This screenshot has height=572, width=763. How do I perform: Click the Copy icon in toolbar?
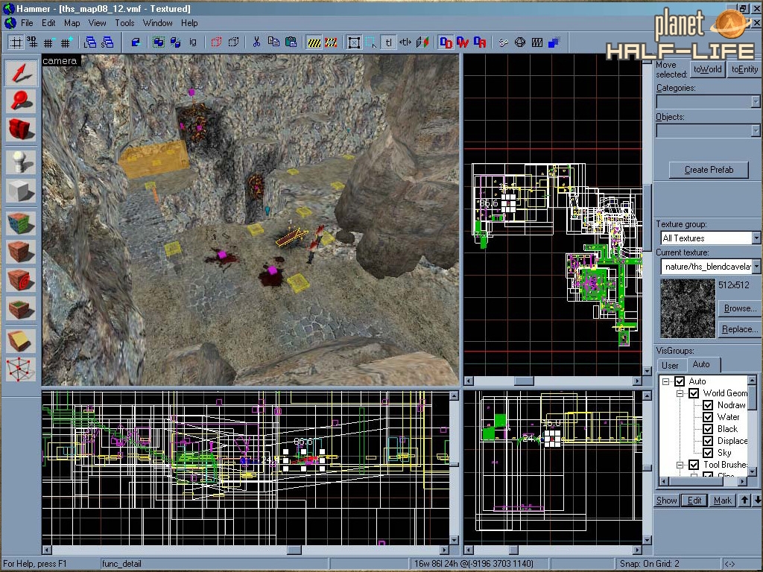point(273,42)
